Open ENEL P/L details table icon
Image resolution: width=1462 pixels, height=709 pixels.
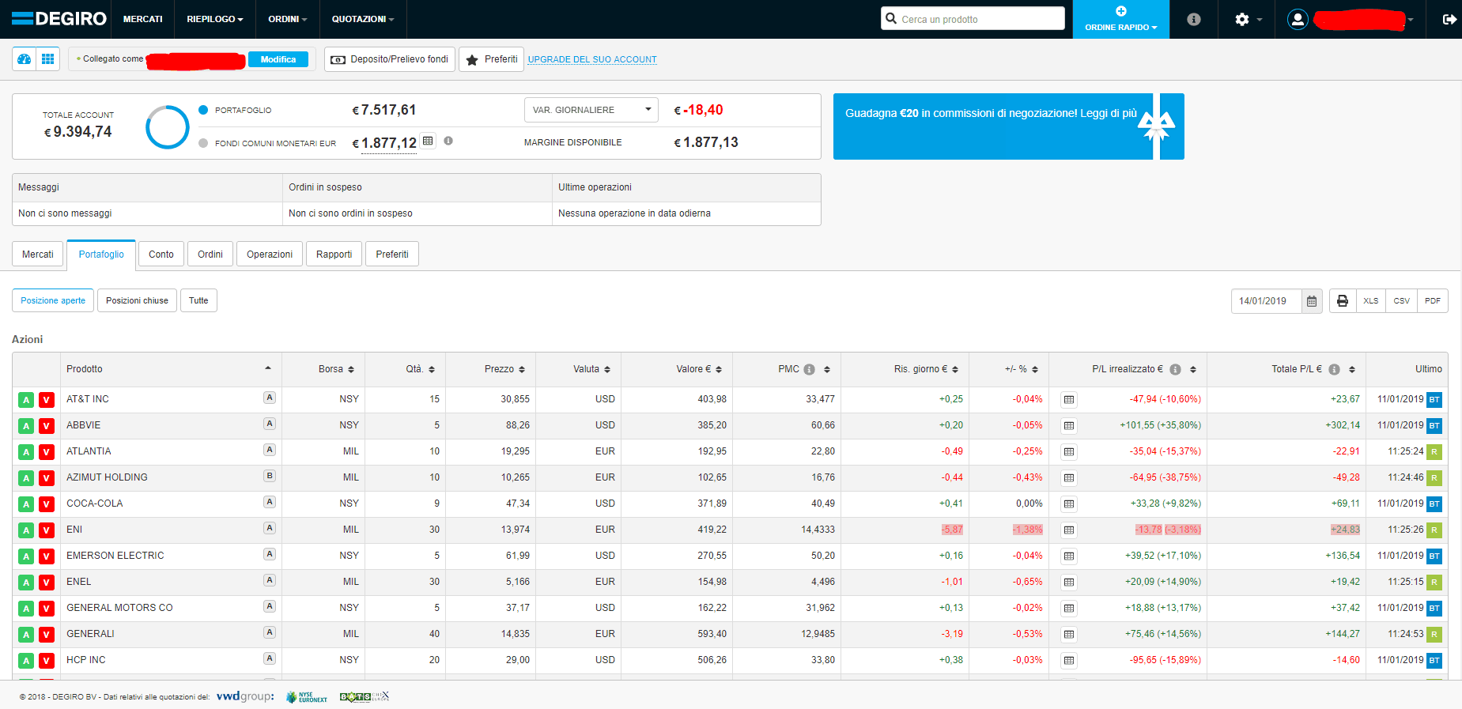point(1069,583)
